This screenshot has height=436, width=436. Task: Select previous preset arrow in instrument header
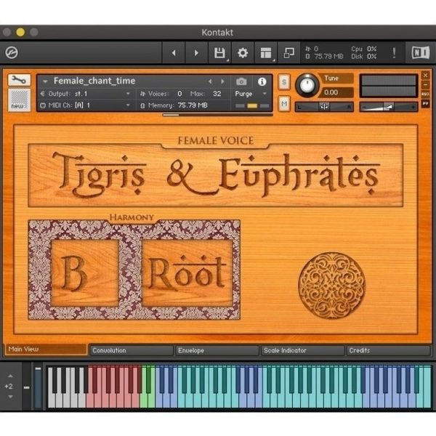tap(210, 81)
